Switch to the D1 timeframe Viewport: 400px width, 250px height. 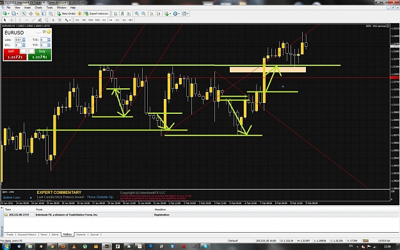[117, 20]
